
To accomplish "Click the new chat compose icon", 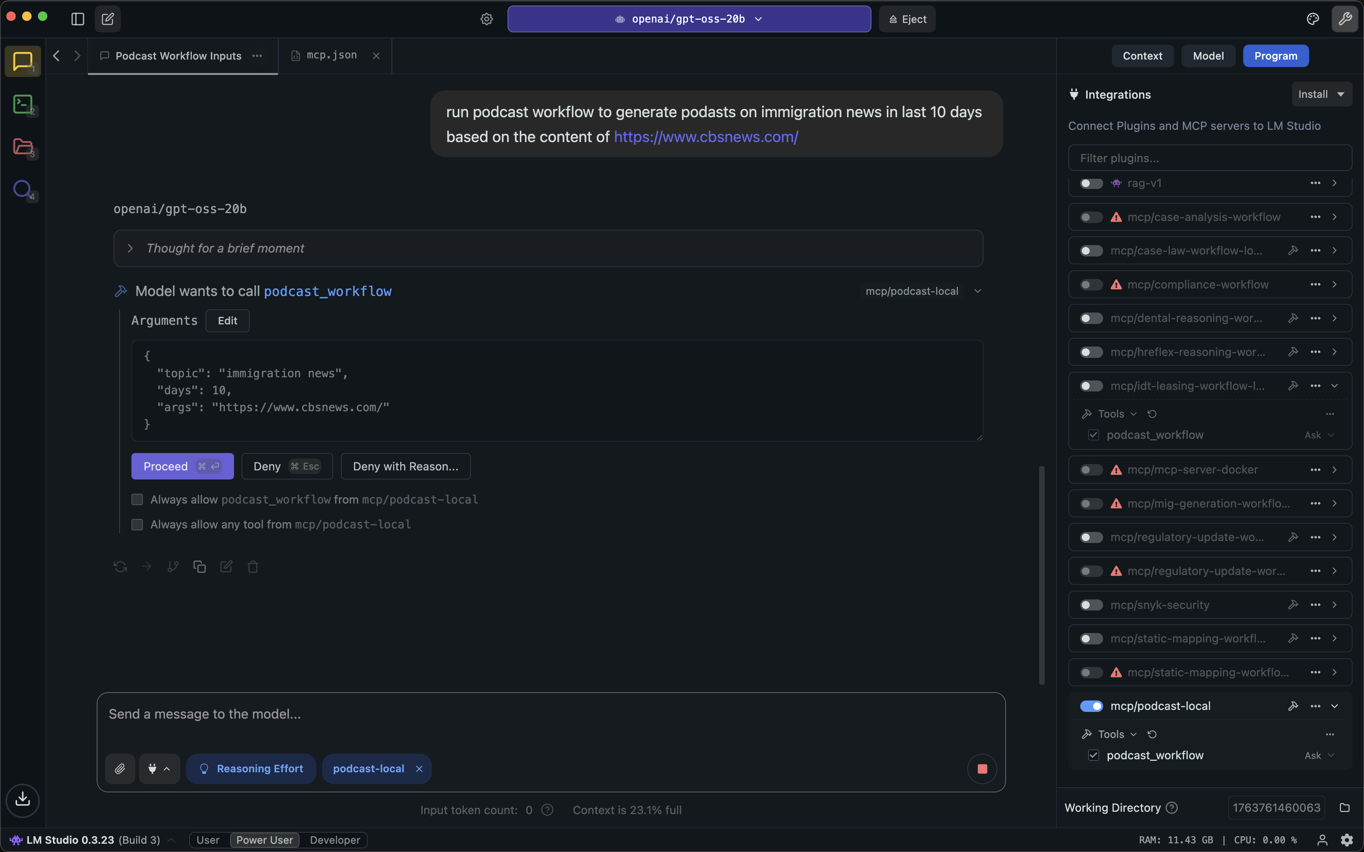I will coord(108,19).
